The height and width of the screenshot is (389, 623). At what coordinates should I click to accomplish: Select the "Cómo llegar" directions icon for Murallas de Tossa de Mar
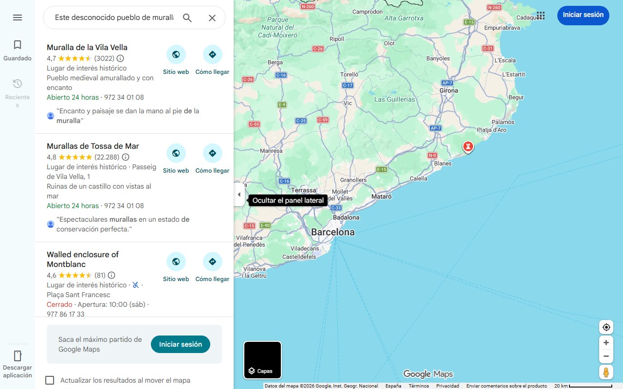click(212, 153)
